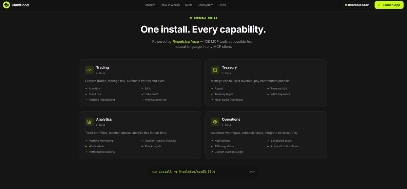The height and width of the screenshot is (189, 407).
Task: Click the Take Profit feature text
Action: click(x=152, y=94)
